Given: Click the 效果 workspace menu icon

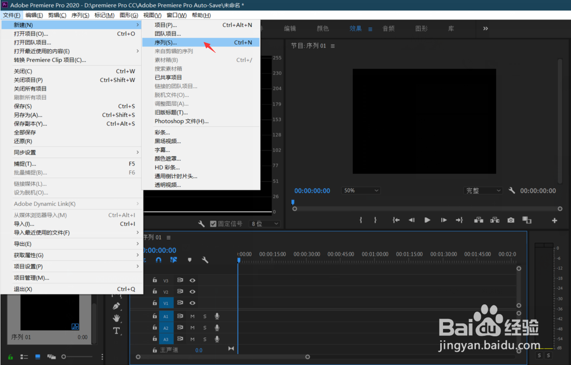Looking at the screenshot, I should pyautogui.click(x=370, y=29).
